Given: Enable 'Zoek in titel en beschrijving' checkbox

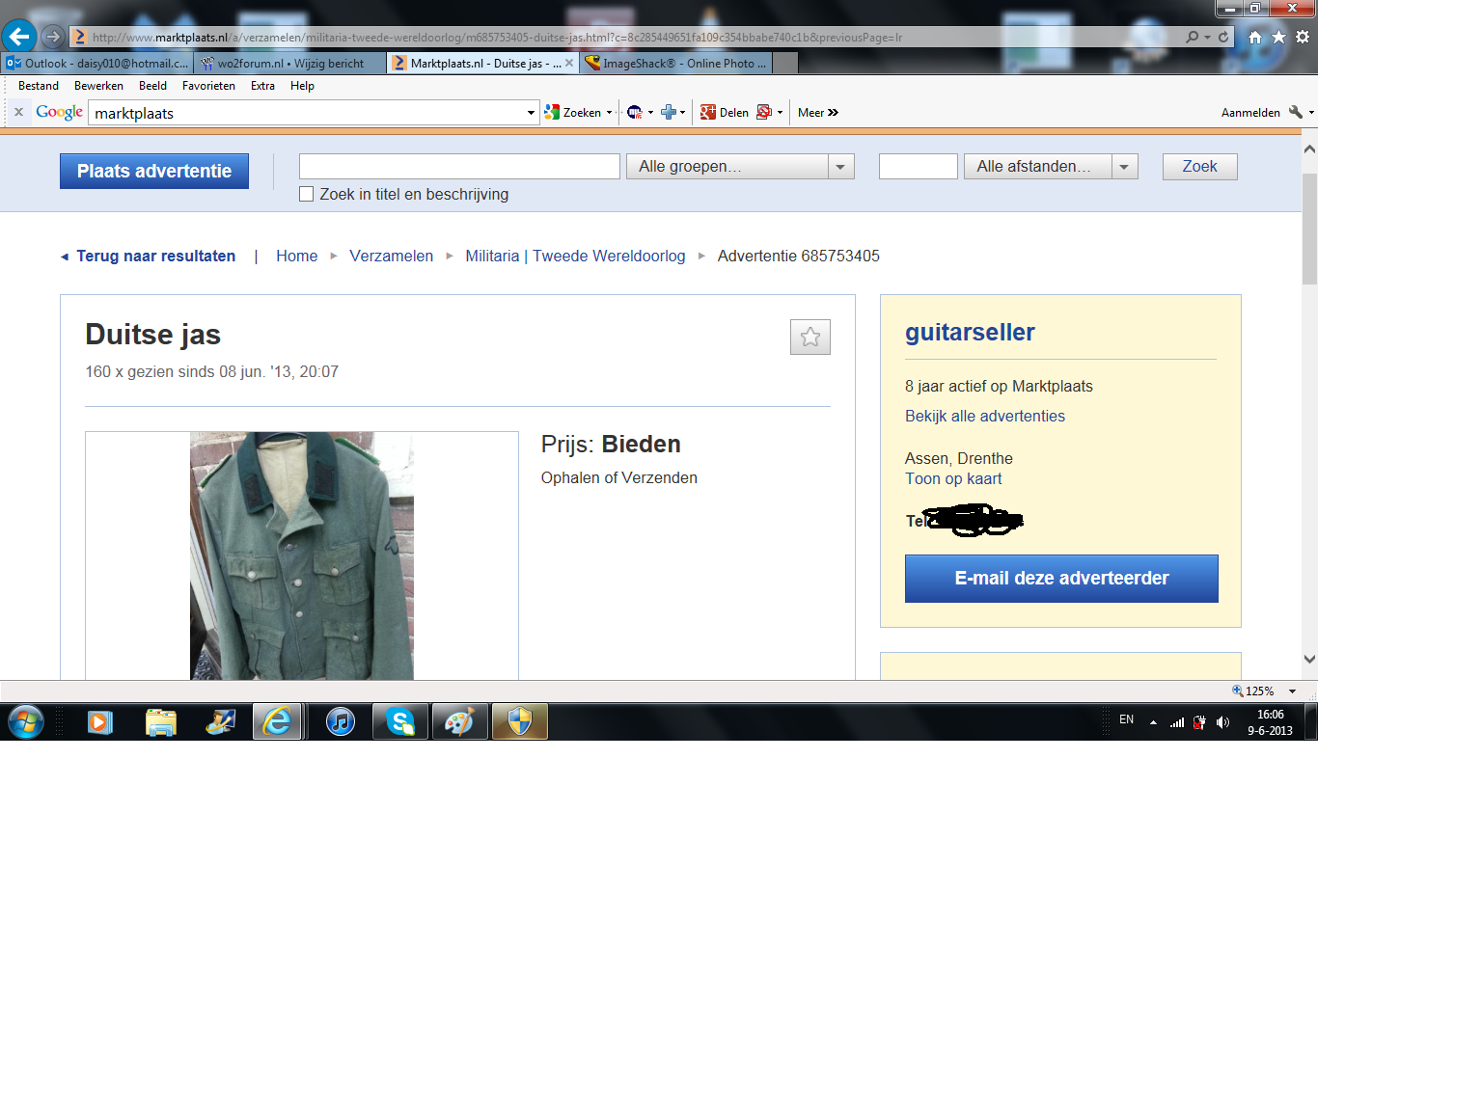Looking at the screenshot, I should [x=307, y=194].
